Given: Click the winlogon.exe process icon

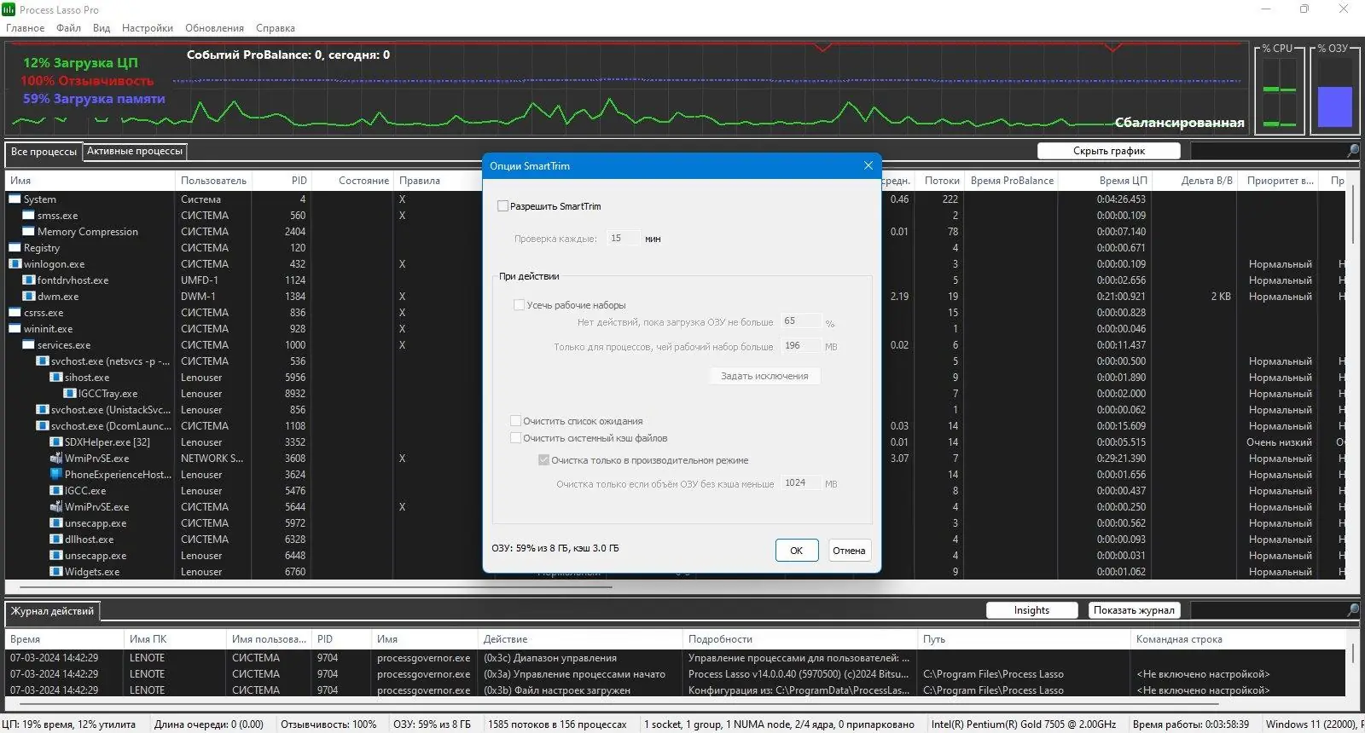Looking at the screenshot, I should point(15,264).
